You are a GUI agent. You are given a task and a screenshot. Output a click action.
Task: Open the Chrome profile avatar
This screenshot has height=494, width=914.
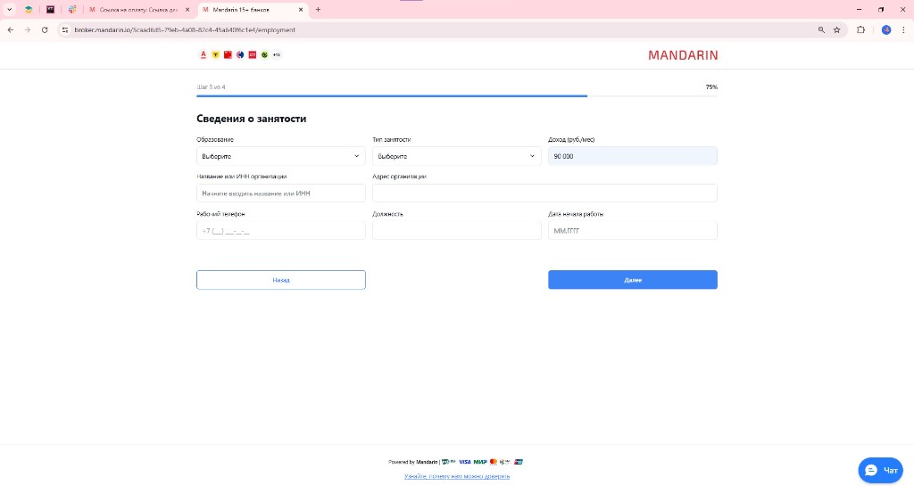click(x=886, y=29)
